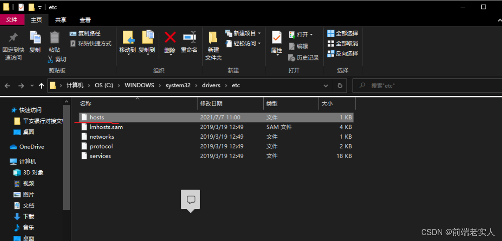Open Desktop (桌面) under Quick access
502x241 pixels.
click(24, 132)
